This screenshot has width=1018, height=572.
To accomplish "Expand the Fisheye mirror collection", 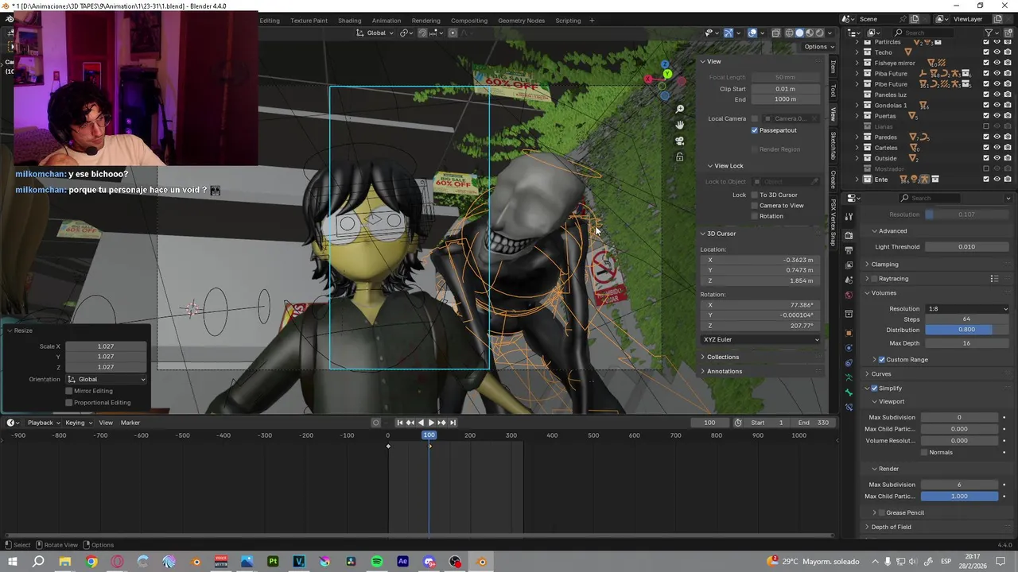I will coord(857,63).
